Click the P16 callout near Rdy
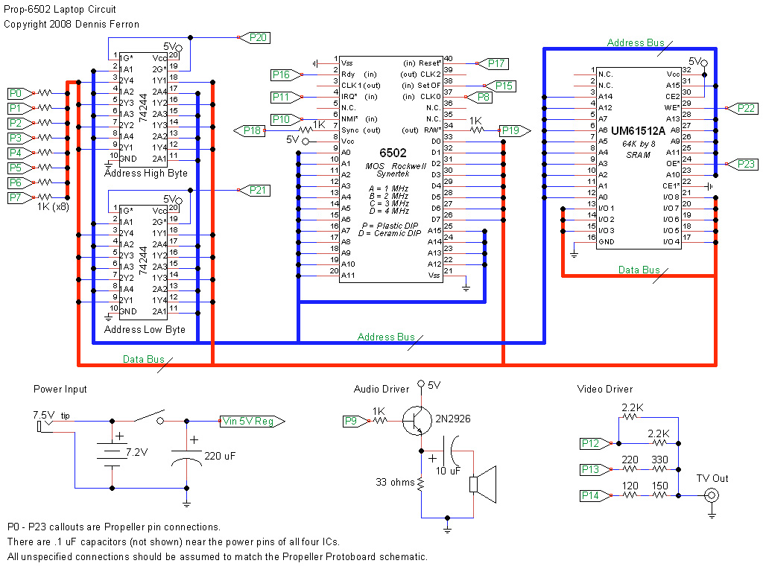The height and width of the screenshot is (572, 763). [x=287, y=75]
